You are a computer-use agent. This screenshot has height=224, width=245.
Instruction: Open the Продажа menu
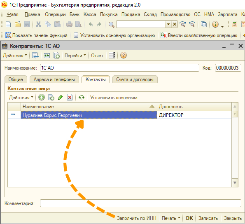tap(131, 14)
